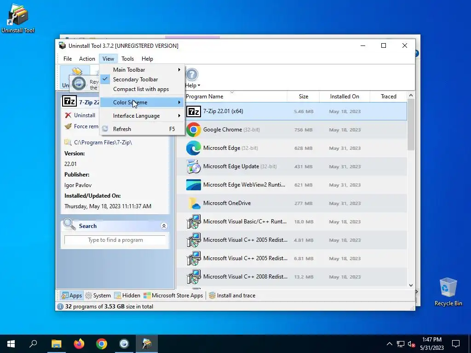471x353 pixels.
Task: Open the Uninstall Tool desktop shortcut
Action: point(18,18)
